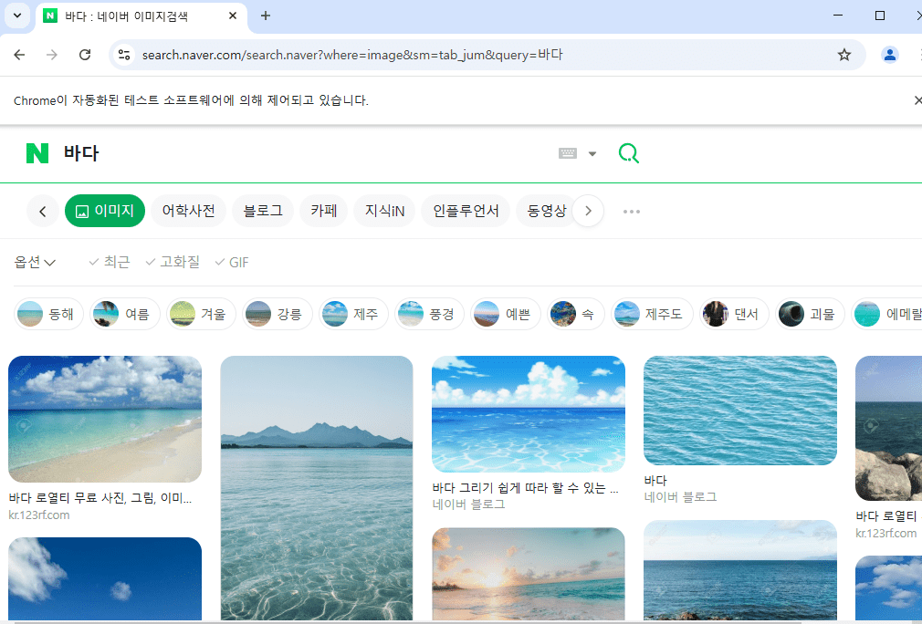Click the browser address bar URL
The height and width of the screenshot is (624, 922).
(x=352, y=55)
